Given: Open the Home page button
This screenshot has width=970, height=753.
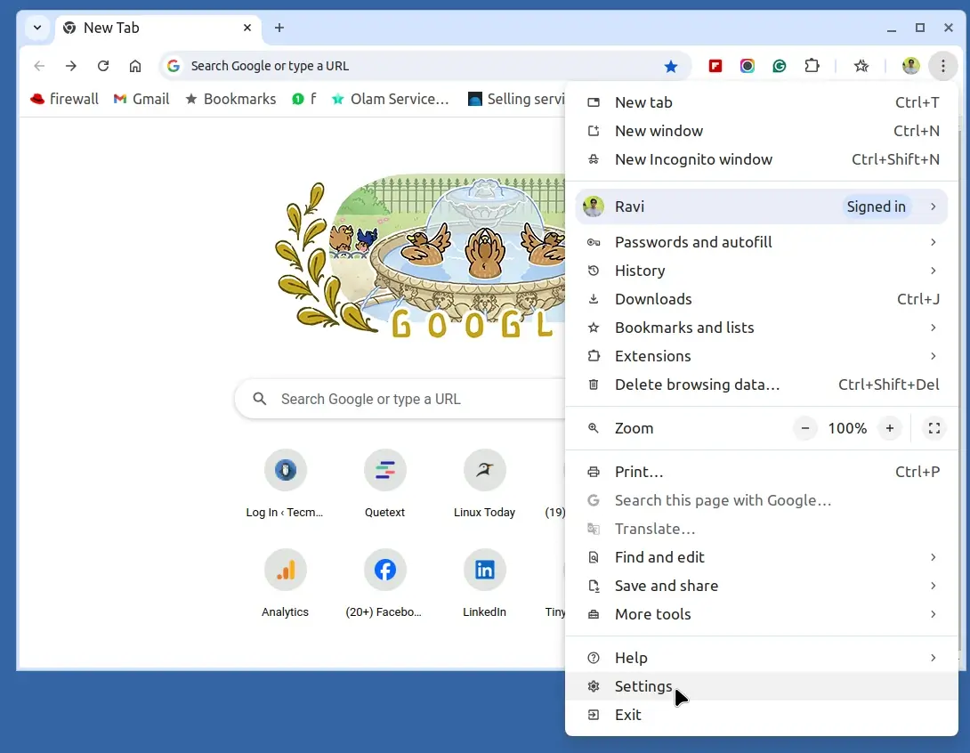Looking at the screenshot, I should click(135, 66).
